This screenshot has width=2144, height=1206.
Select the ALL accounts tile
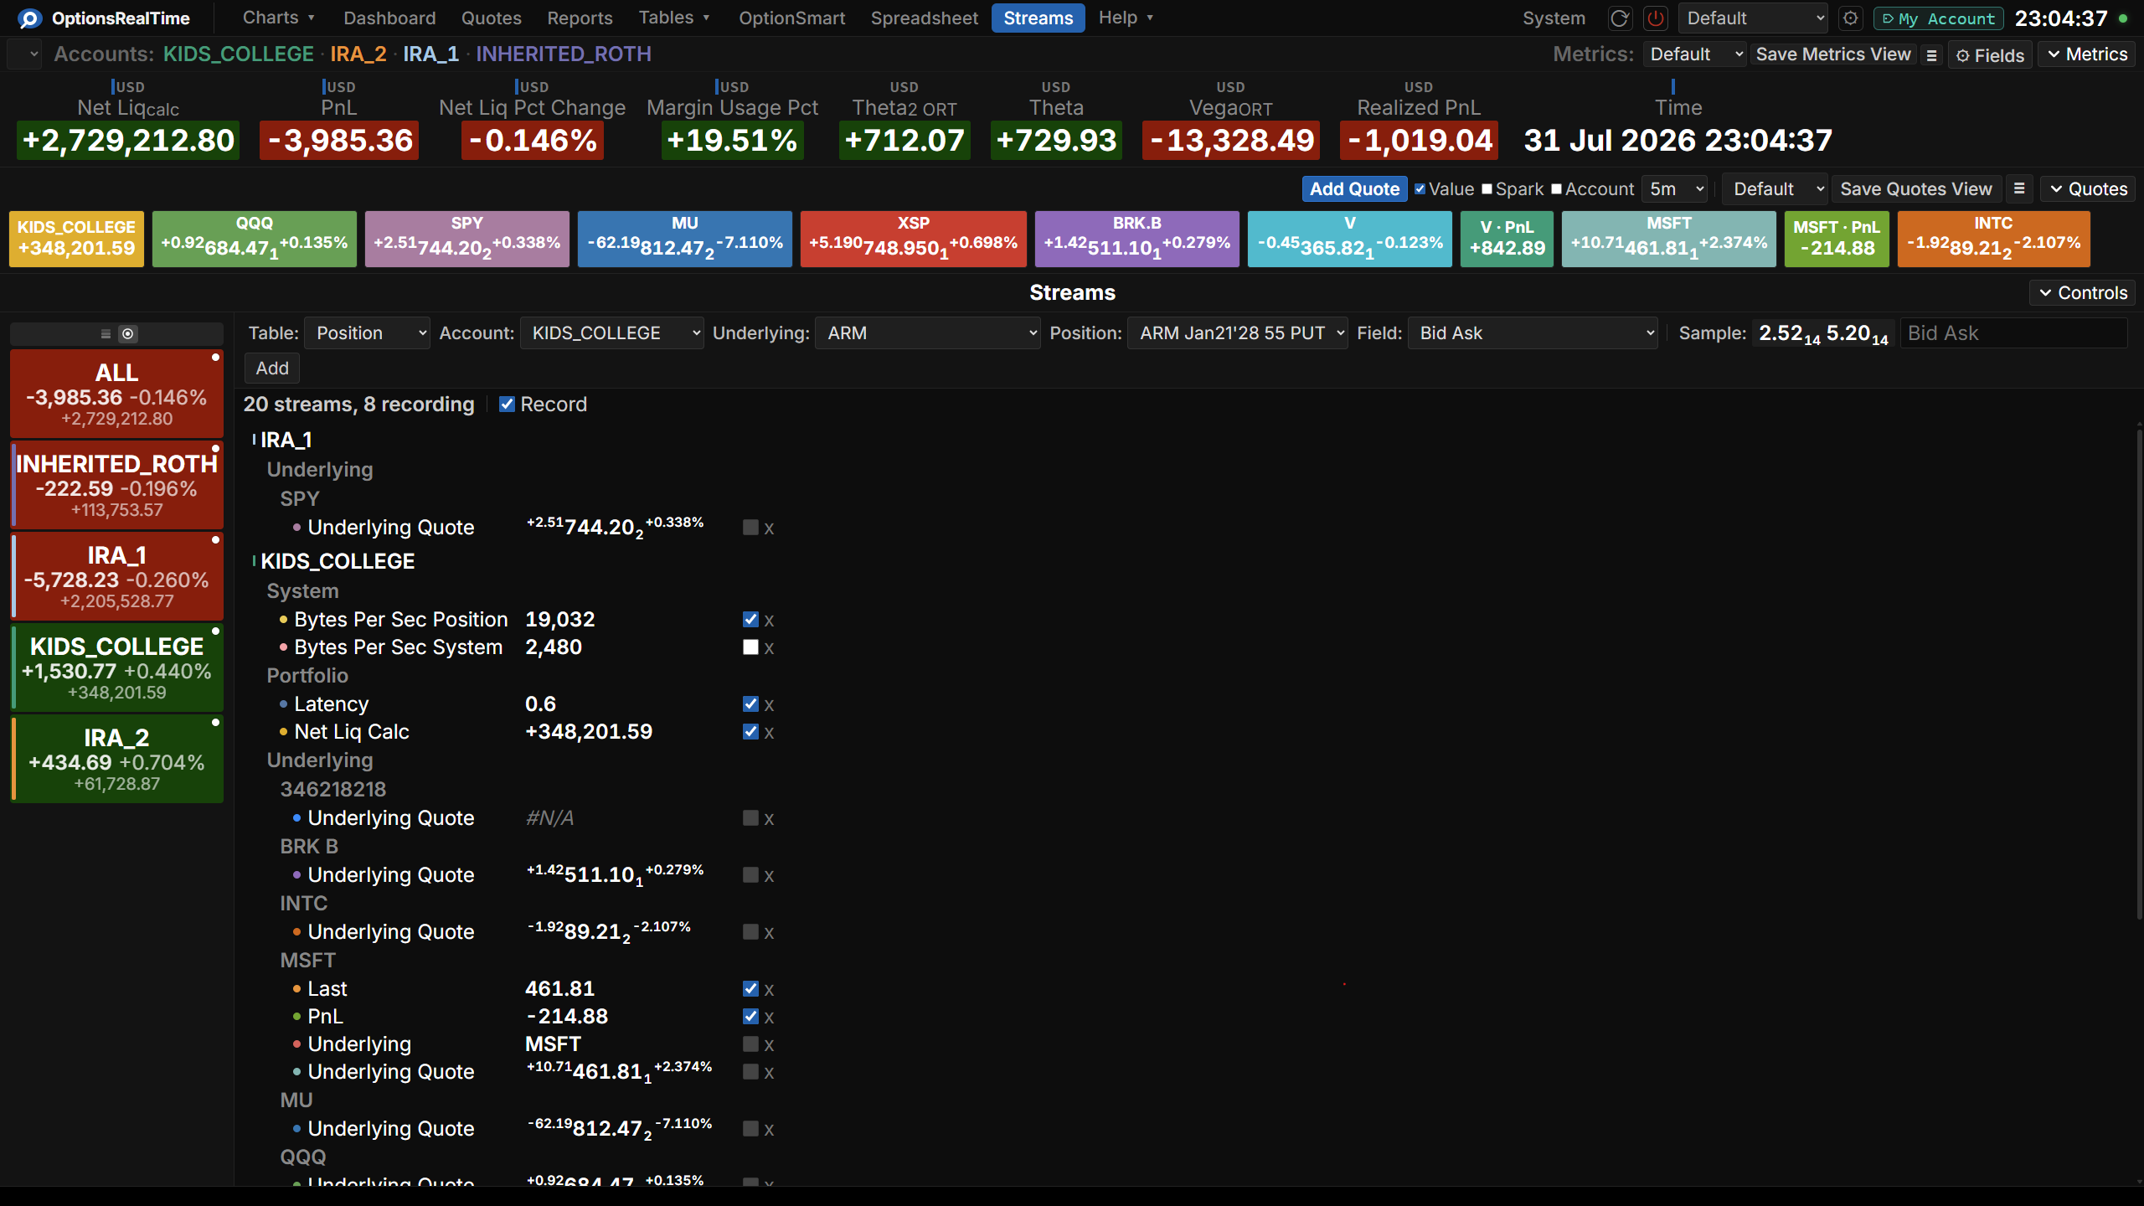click(x=116, y=394)
